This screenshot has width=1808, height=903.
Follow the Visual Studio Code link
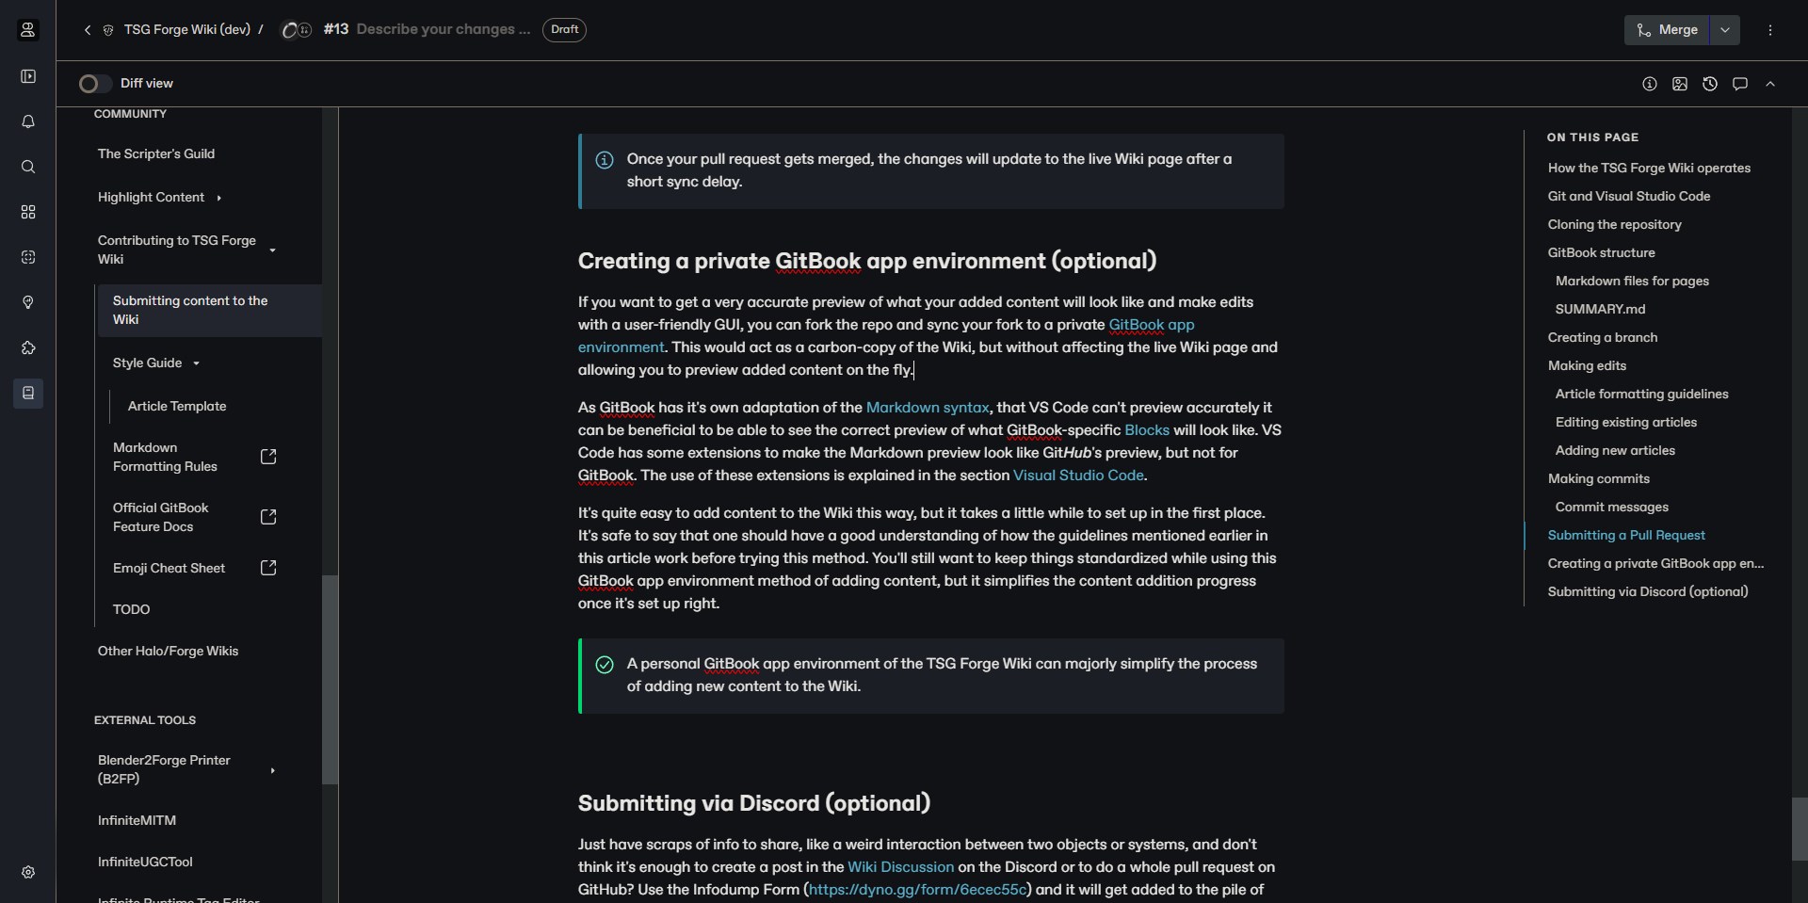tap(1078, 476)
